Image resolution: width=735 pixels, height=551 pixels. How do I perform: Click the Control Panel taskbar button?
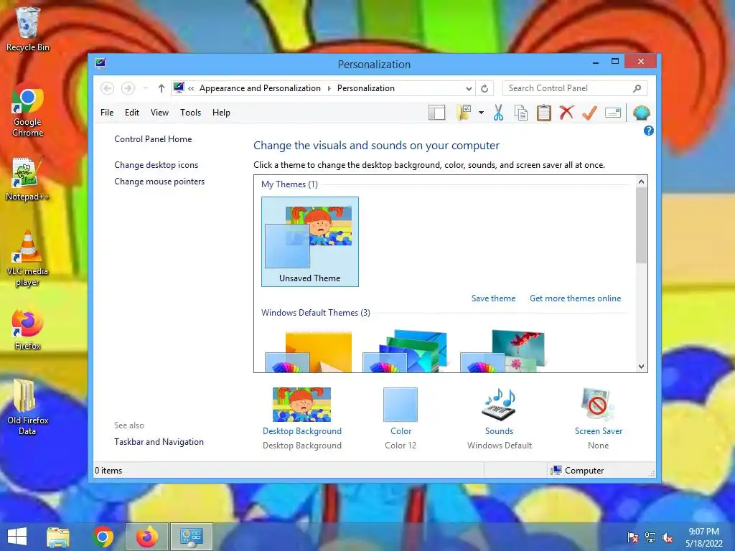click(x=191, y=537)
